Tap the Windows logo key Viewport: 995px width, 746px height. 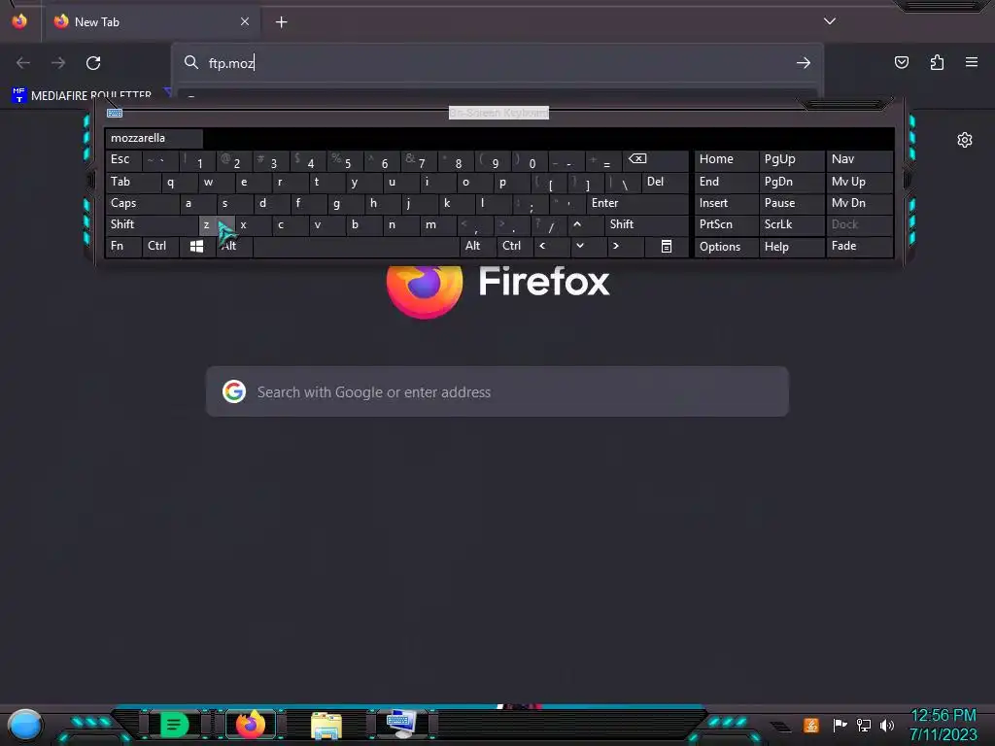196,246
